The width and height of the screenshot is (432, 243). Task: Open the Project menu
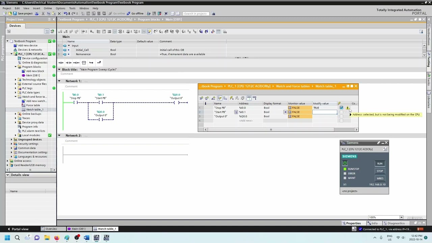[7, 8]
